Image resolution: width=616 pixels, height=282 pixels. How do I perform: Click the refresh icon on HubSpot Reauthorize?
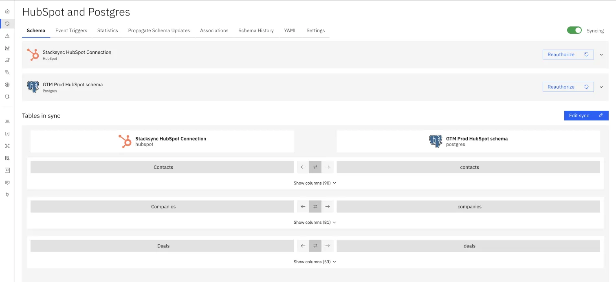click(x=586, y=55)
